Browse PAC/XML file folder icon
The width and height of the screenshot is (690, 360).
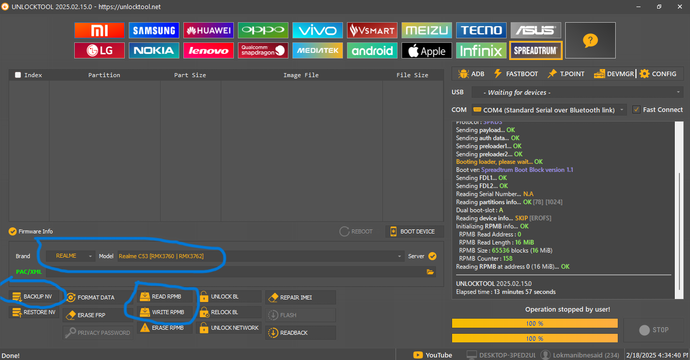pos(430,272)
